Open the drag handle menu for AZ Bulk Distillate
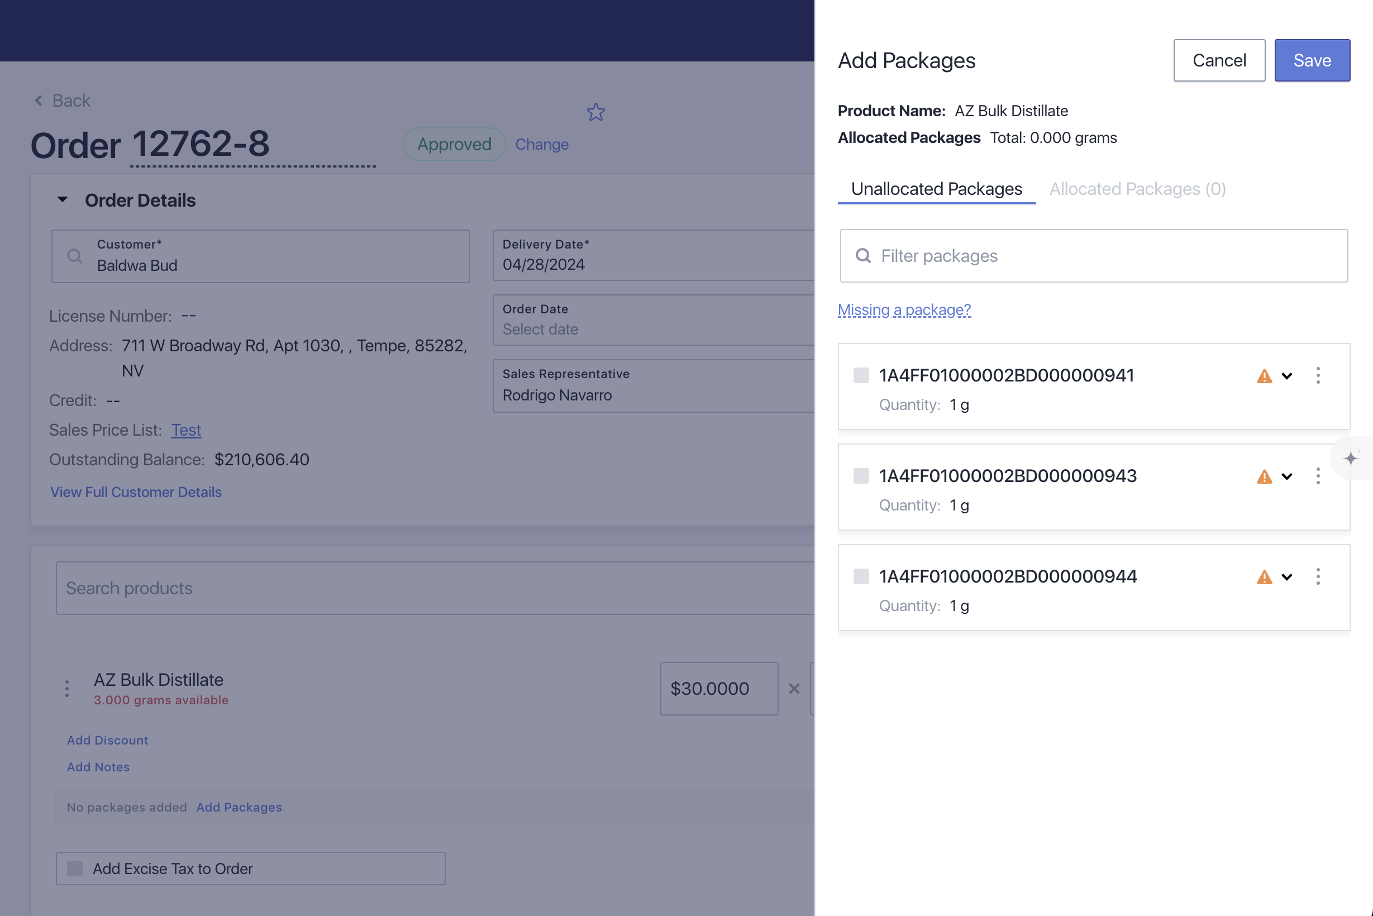The width and height of the screenshot is (1373, 916). pyautogui.click(x=67, y=688)
